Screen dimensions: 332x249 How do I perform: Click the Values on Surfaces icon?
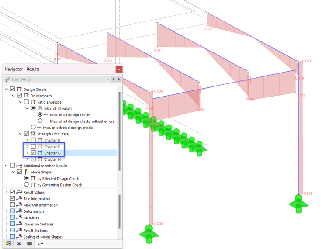pos(19,224)
